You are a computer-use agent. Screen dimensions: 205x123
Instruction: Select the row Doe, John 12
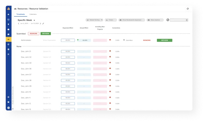[26, 104]
